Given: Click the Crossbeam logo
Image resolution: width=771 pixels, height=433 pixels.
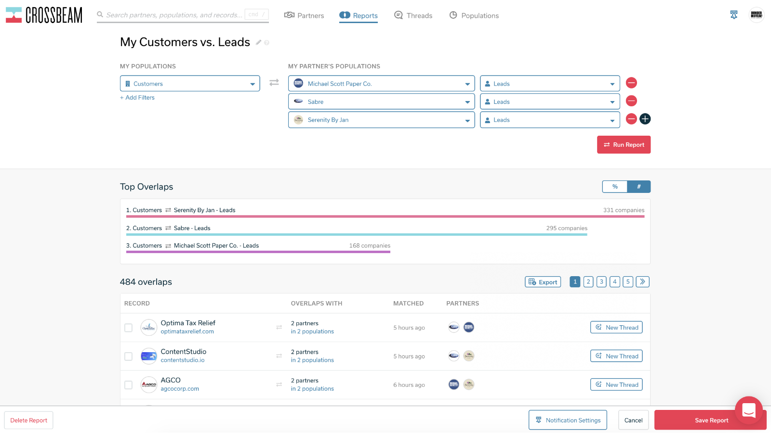Looking at the screenshot, I should coord(44,15).
